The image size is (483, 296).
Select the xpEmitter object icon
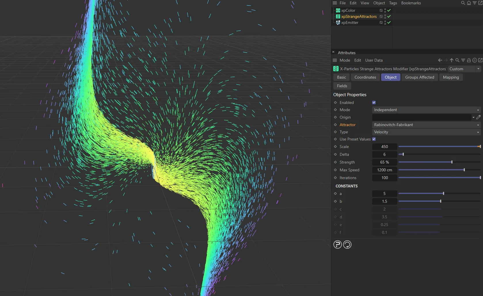coord(338,22)
